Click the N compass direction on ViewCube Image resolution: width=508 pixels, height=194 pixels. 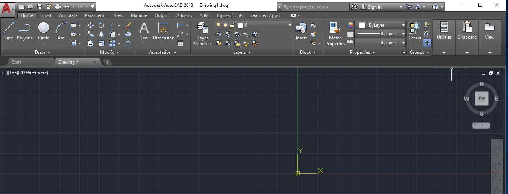[x=482, y=84]
